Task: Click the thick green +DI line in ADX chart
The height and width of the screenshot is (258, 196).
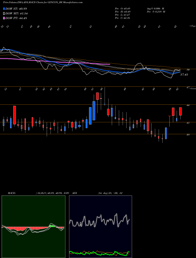Action: (x=99, y=253)
